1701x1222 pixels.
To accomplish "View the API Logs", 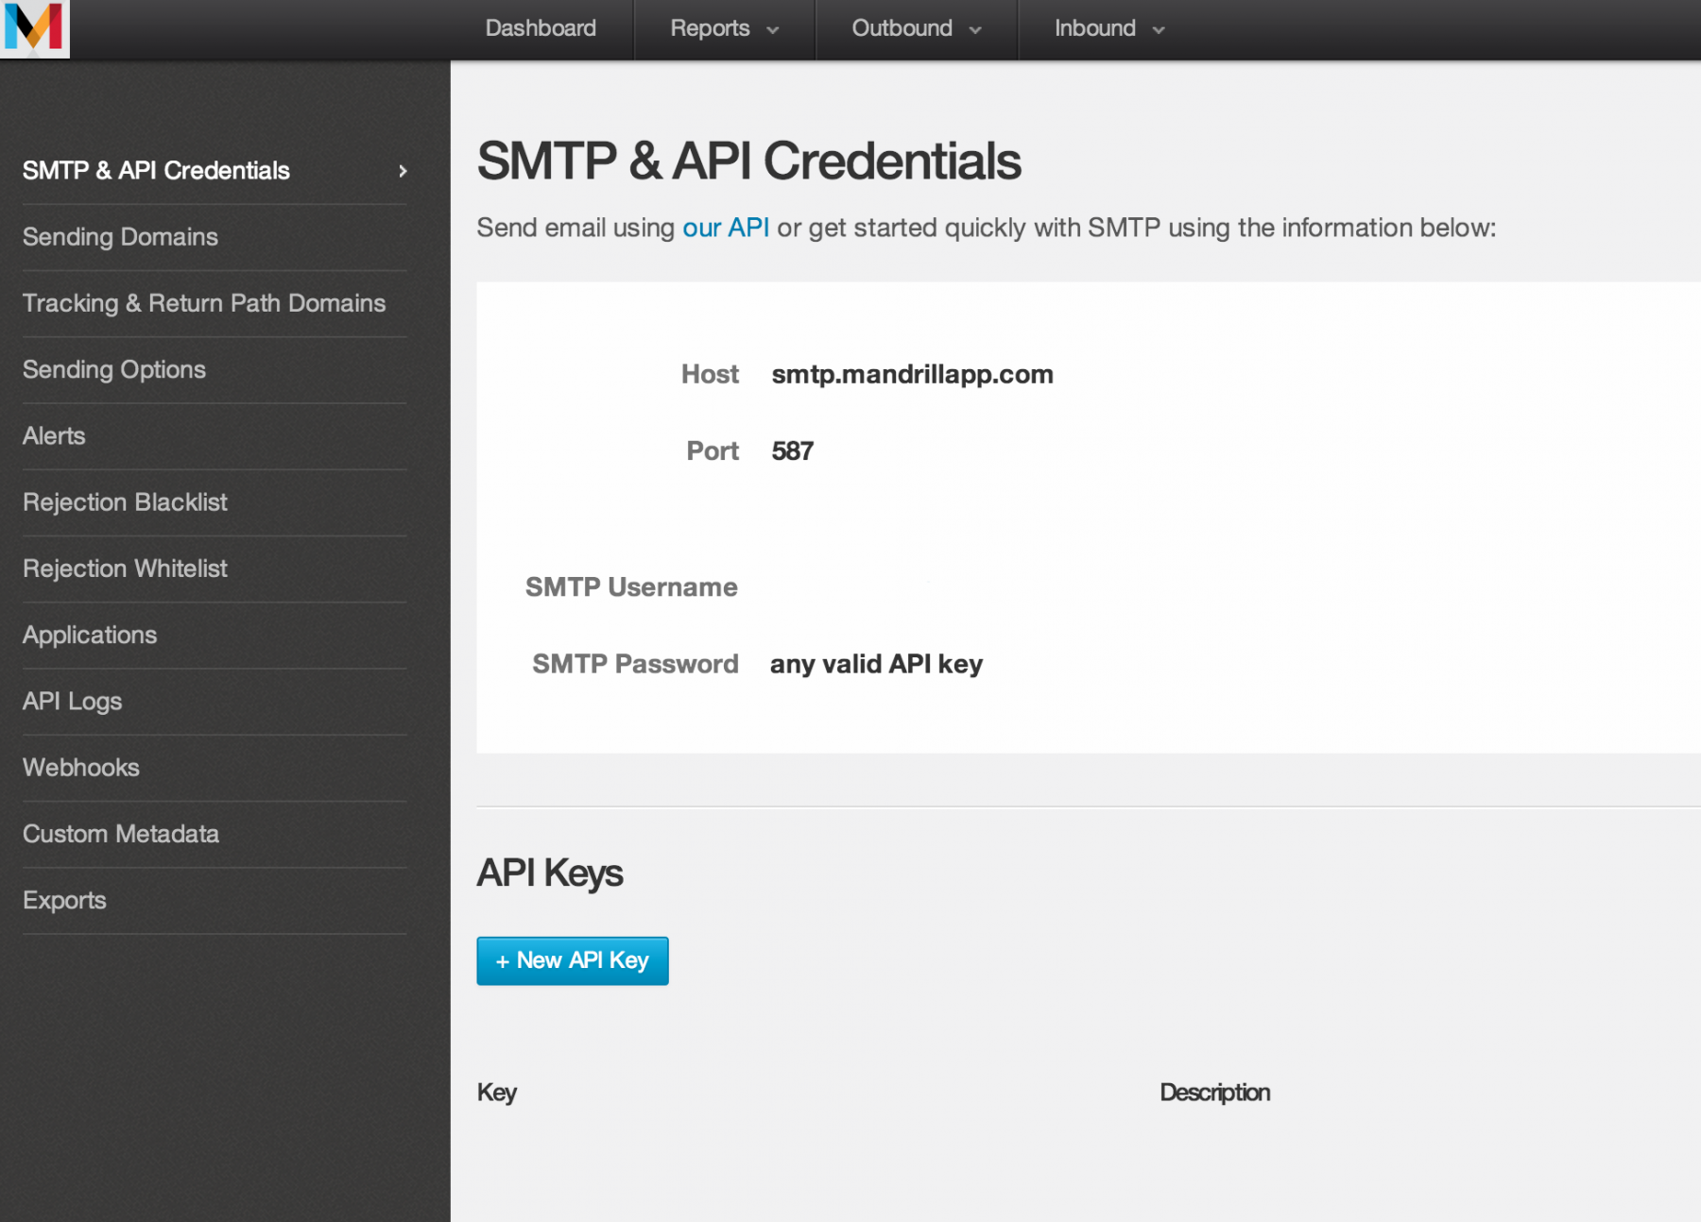I will (72, 701).
